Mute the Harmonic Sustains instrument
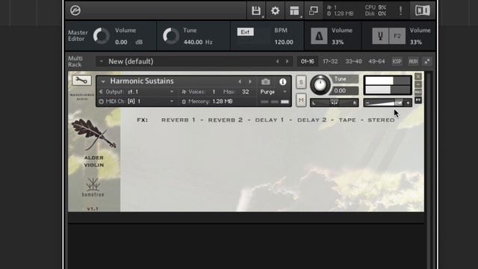The width and height of the screenshot is (478, 269). tap(301, 100)
